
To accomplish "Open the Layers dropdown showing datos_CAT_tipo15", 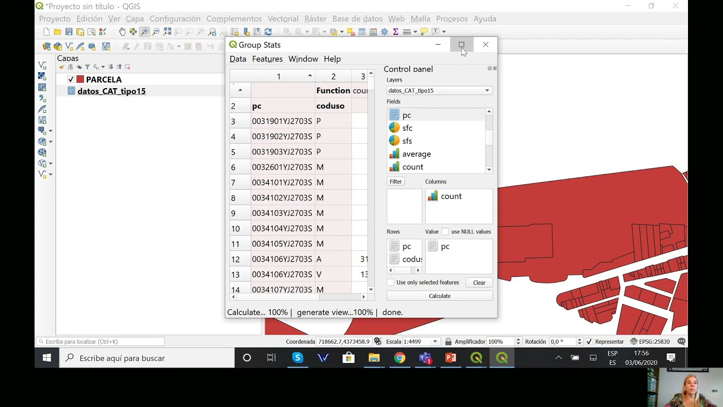I will [x=439, y=90].
